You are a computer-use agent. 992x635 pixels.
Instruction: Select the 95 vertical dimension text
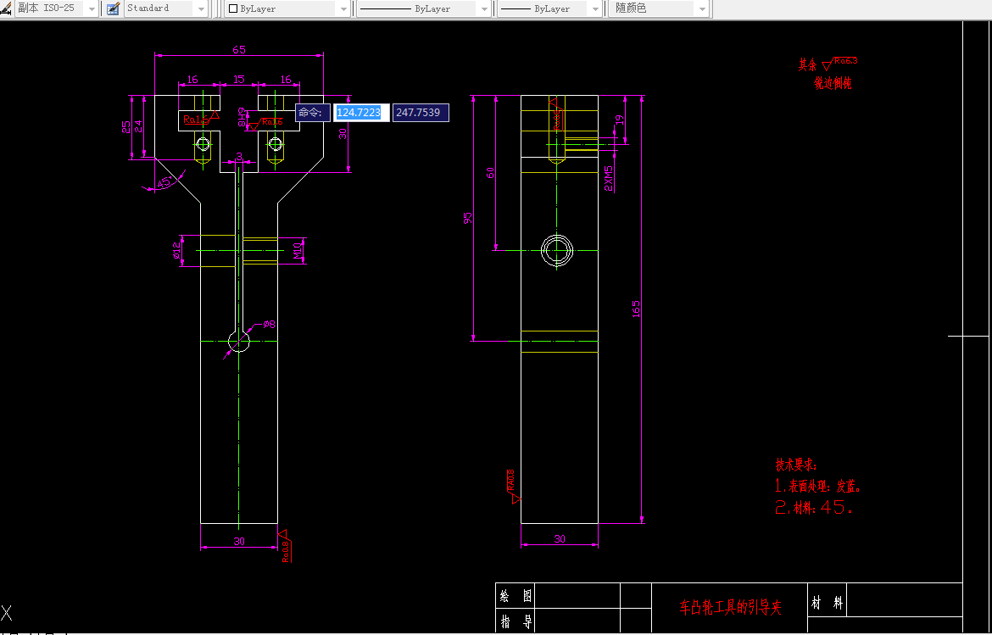click(467, 218)
